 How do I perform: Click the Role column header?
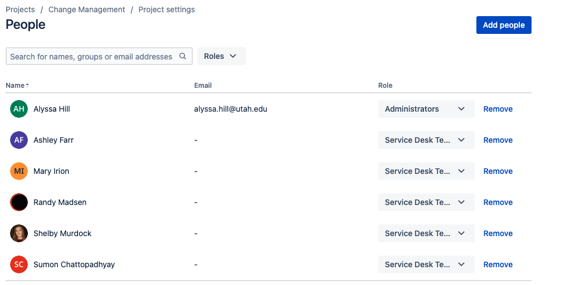[x=385, y=85]
